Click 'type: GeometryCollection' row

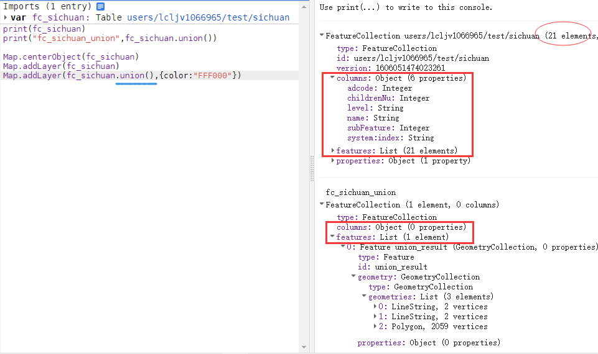421,286
